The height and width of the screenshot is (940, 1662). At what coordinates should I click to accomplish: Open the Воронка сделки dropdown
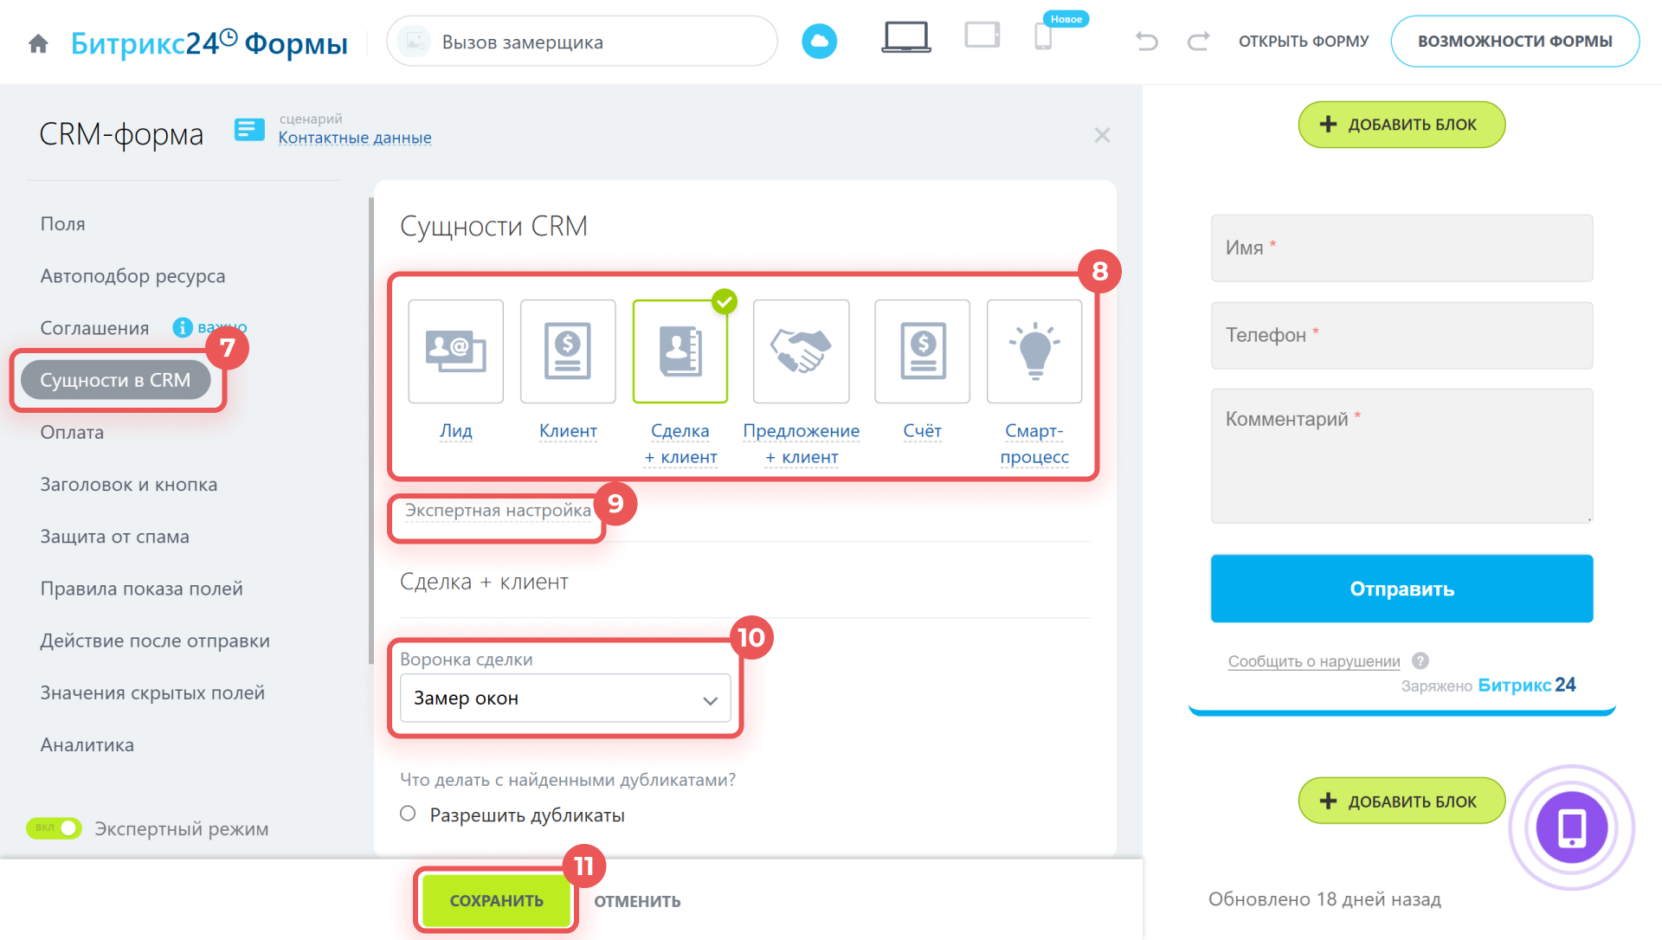(564, 699)
